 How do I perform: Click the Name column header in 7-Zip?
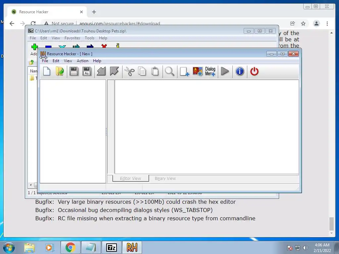click(33, 71)
